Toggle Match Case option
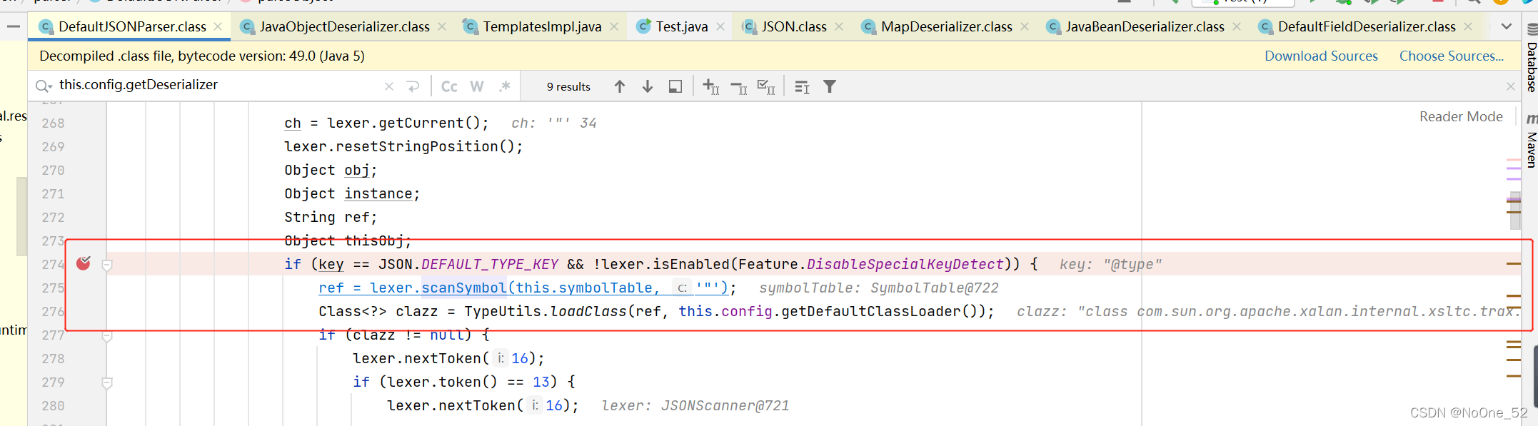This screenshot has height=426, width=1538. click(449, 86)
